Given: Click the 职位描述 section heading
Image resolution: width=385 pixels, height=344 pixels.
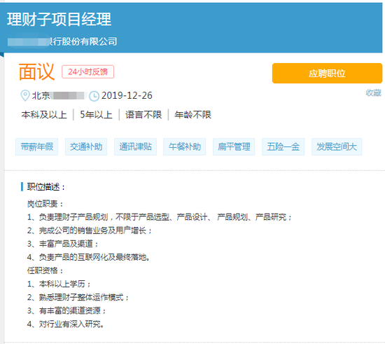Looking at the screenshot, I should pos(46,187).
